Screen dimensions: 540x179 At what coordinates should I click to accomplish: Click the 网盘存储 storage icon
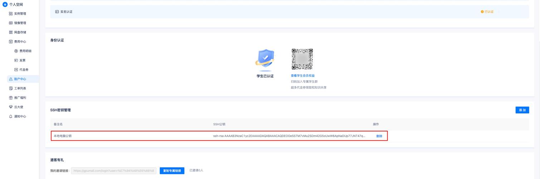click(x=11, y=32)
